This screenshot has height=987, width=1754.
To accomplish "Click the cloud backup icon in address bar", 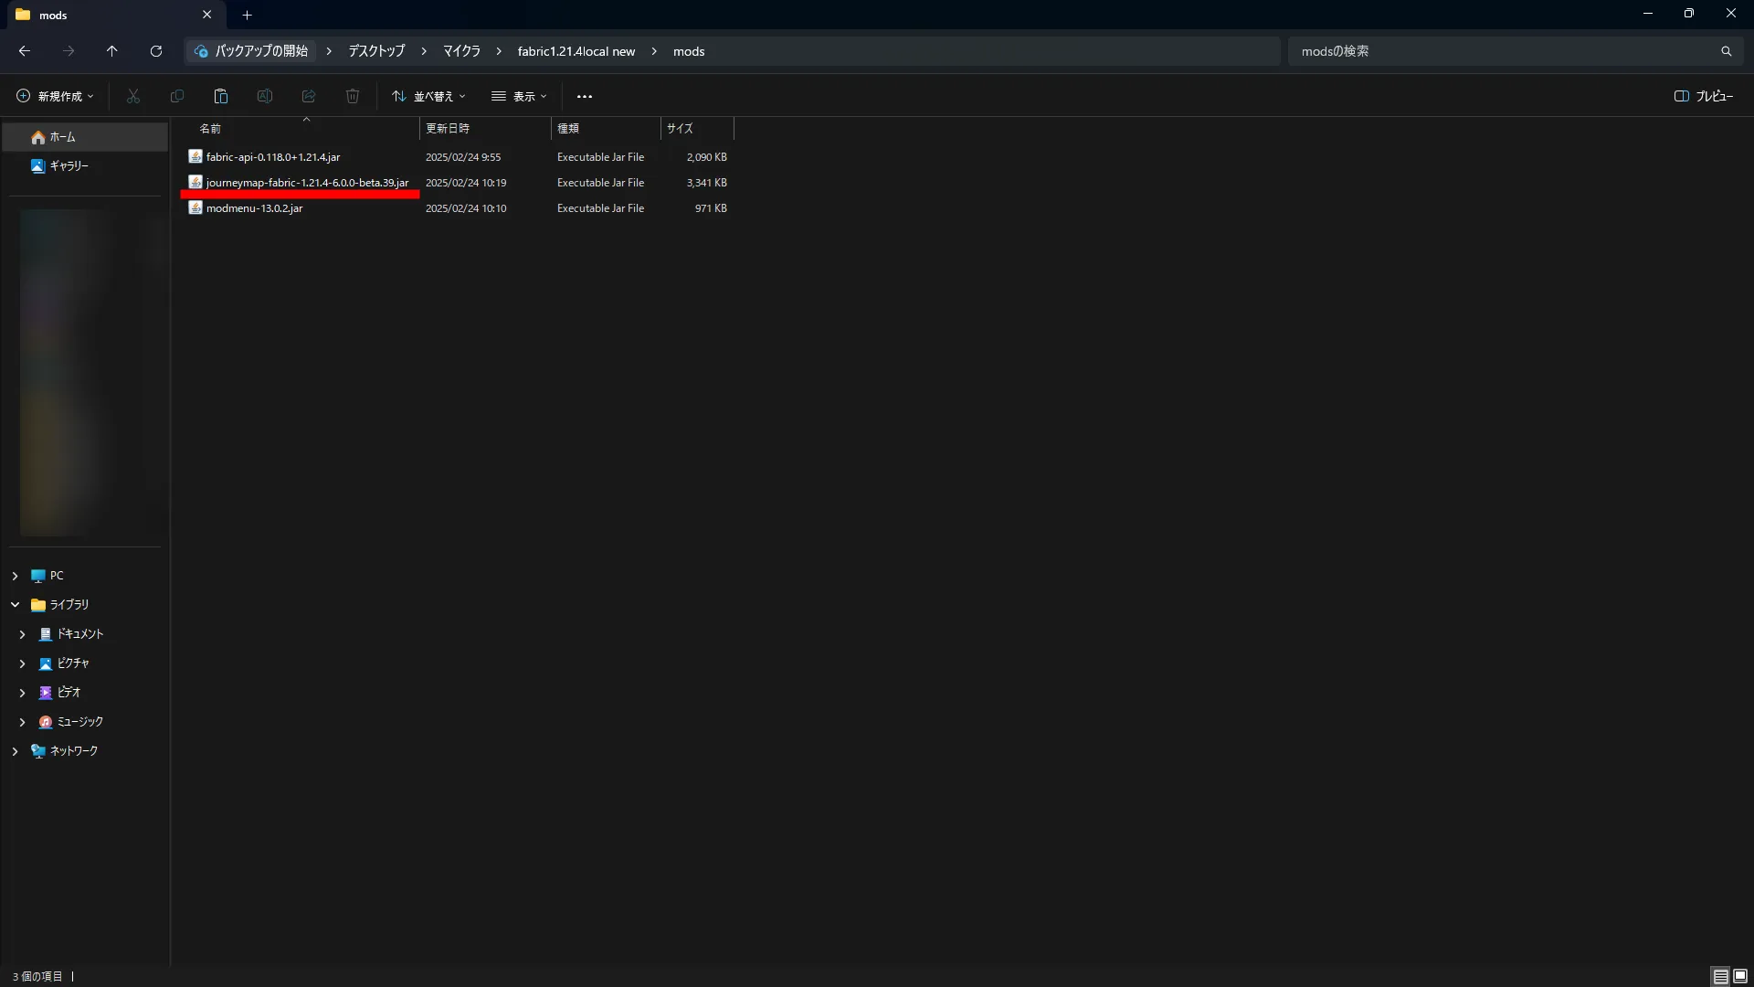I will [202, 51].
